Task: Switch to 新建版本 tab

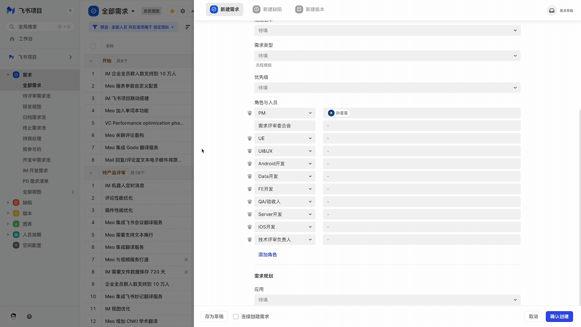Action: click(310, 9)
